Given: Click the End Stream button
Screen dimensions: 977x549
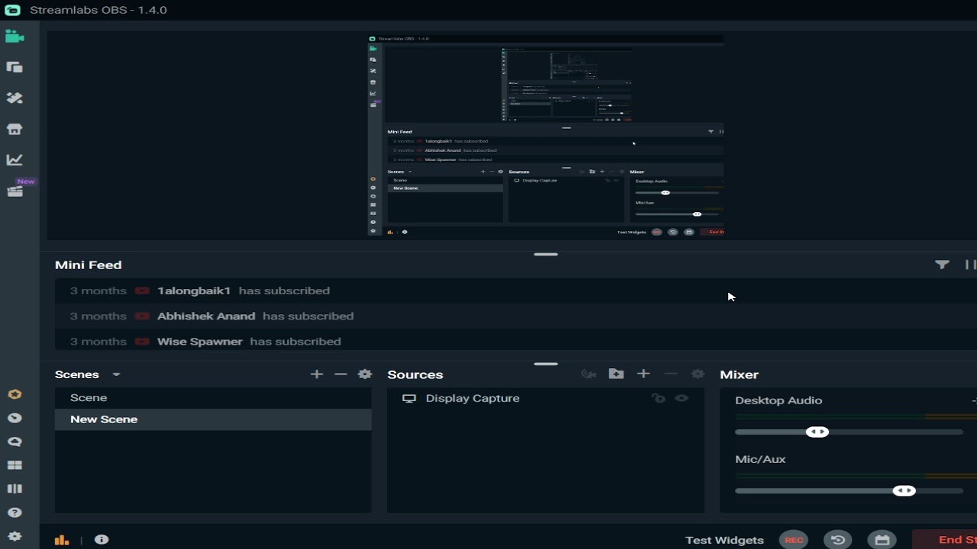Looking at the screenshot, I should (945, 540).
